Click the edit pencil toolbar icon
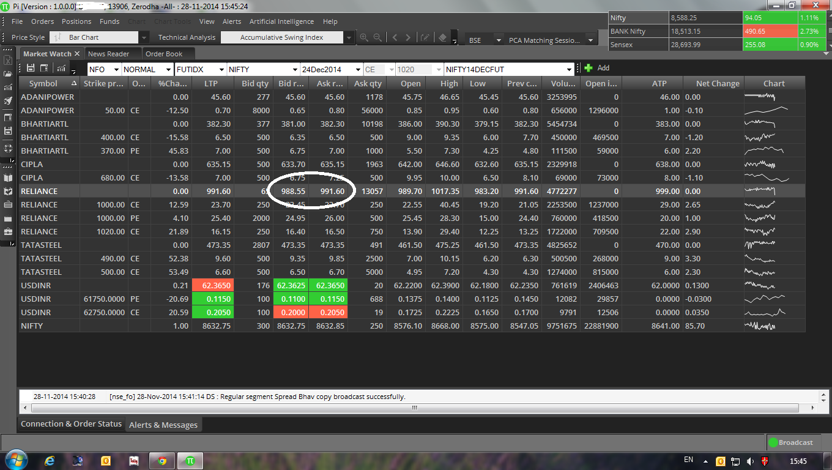This screenshot has height=470, width=832. point(425,37)
